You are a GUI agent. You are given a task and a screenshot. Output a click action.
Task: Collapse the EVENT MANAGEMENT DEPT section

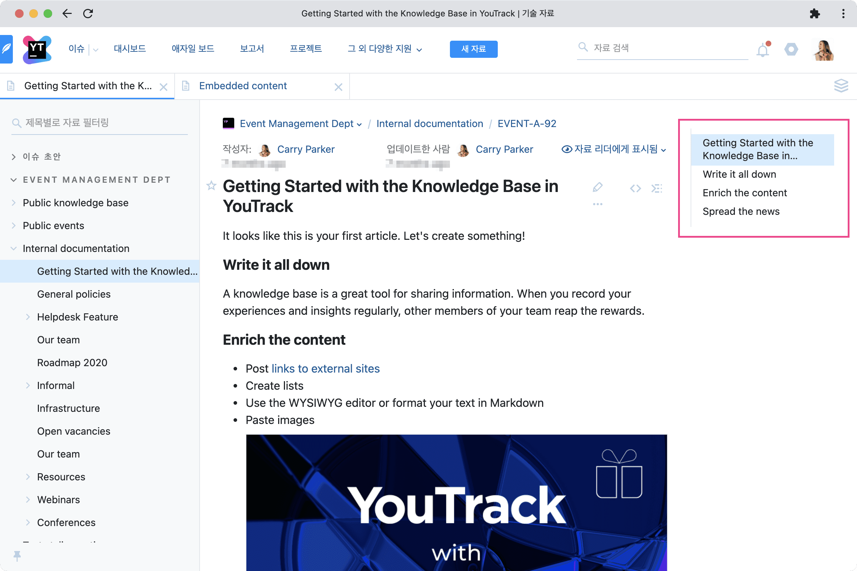tap(14, 180)
